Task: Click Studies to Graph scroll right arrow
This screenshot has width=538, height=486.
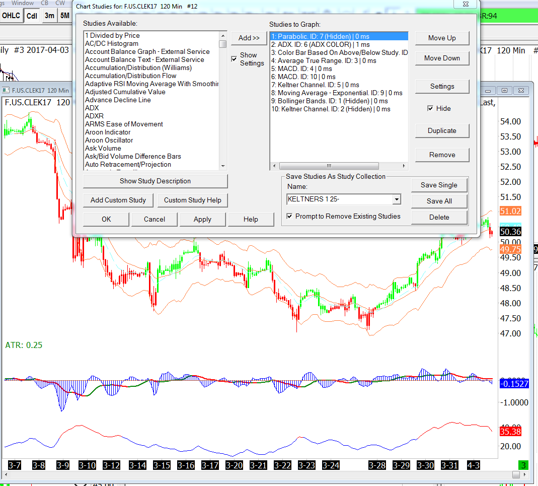Action: [x=404, y=166]
